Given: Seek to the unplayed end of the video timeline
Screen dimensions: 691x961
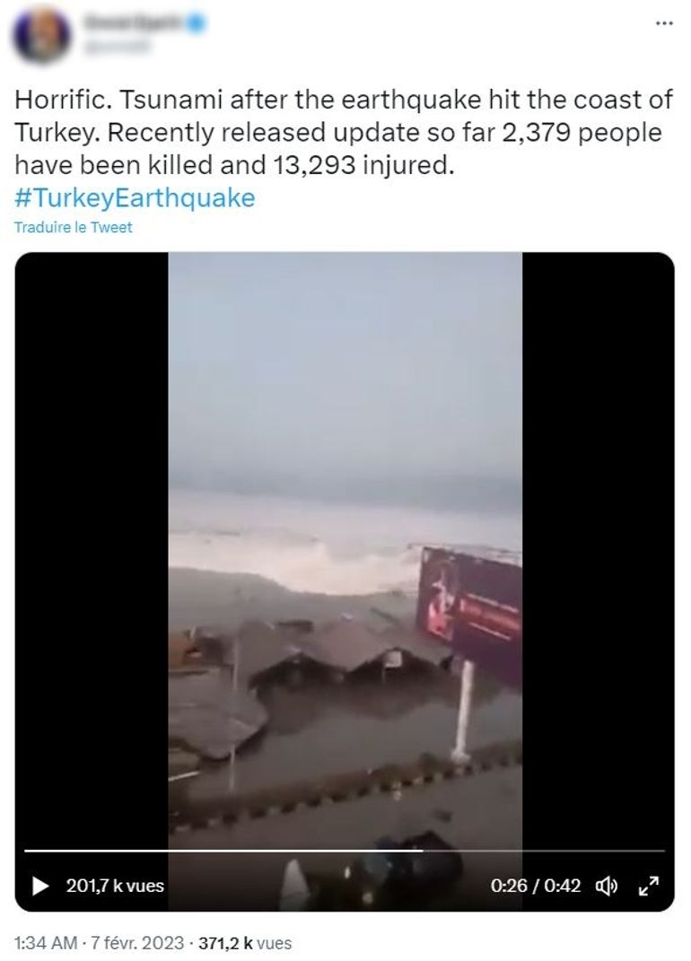Looking at the screenshot, I should 544,851.
